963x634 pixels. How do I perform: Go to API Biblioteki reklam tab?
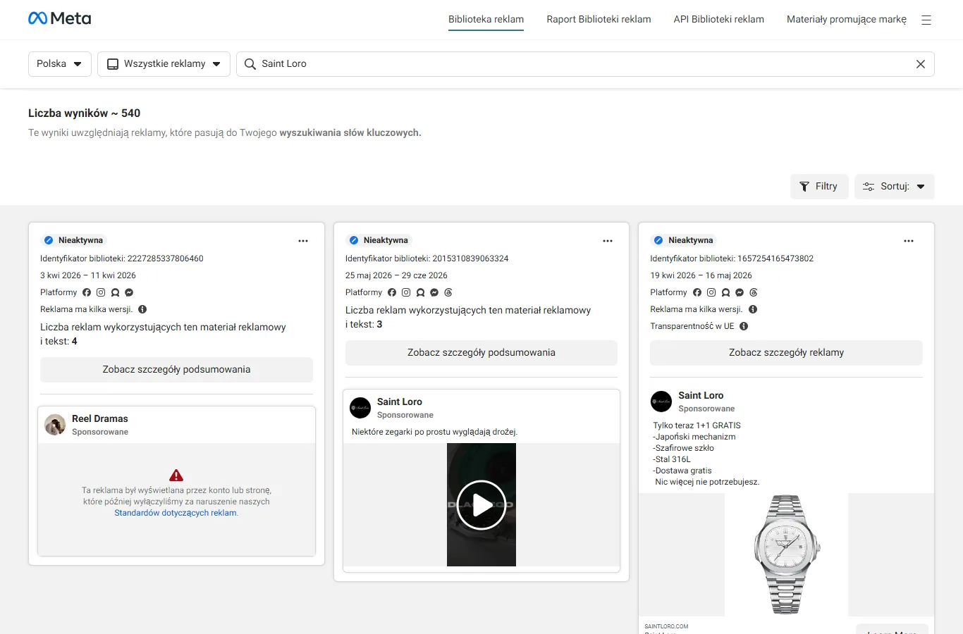point(718,20)
